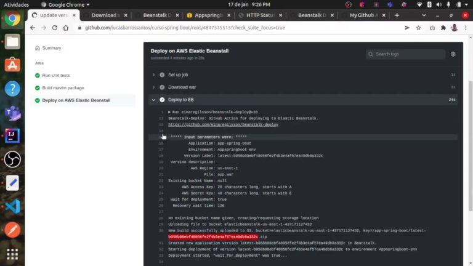Open the Help icon in the dock
This screenshot has height=266, width=473.
(x=12, y=89)
